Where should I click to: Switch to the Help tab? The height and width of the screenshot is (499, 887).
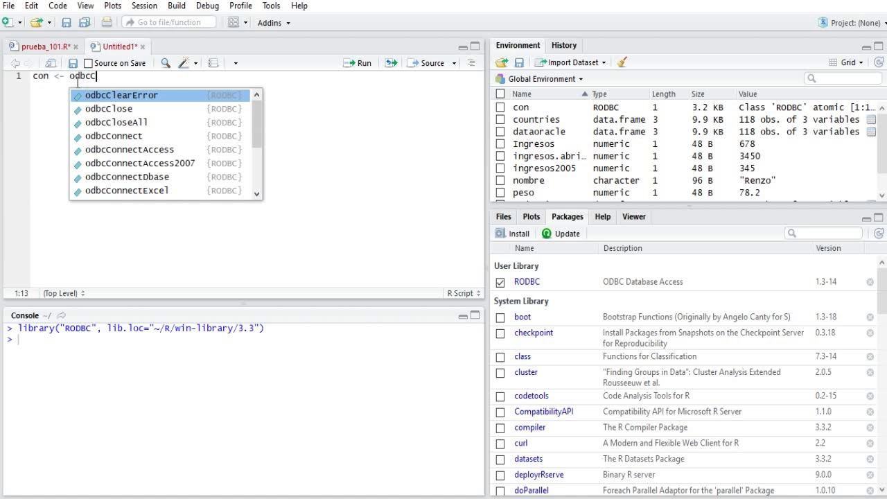[x=602, y=216]
